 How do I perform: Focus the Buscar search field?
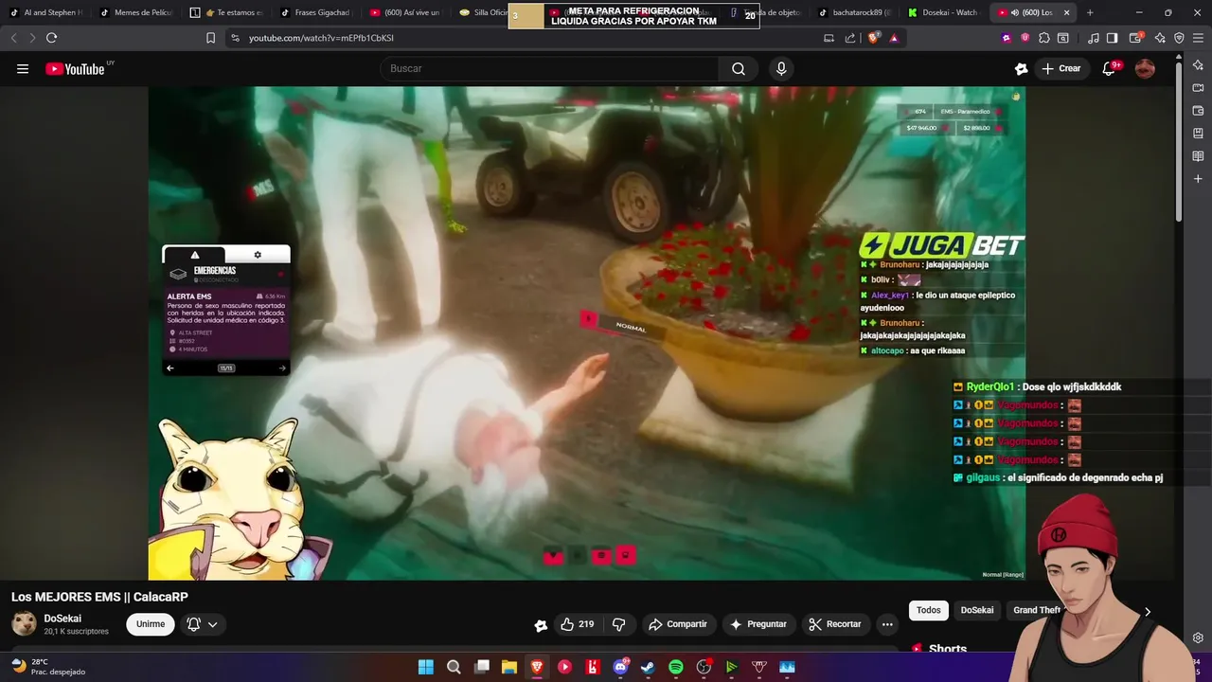(x=549, y=68)
